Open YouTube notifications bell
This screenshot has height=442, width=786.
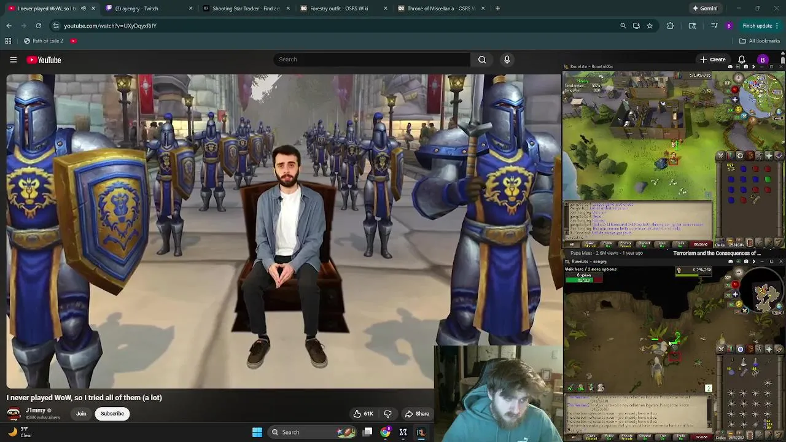(741, 60)
